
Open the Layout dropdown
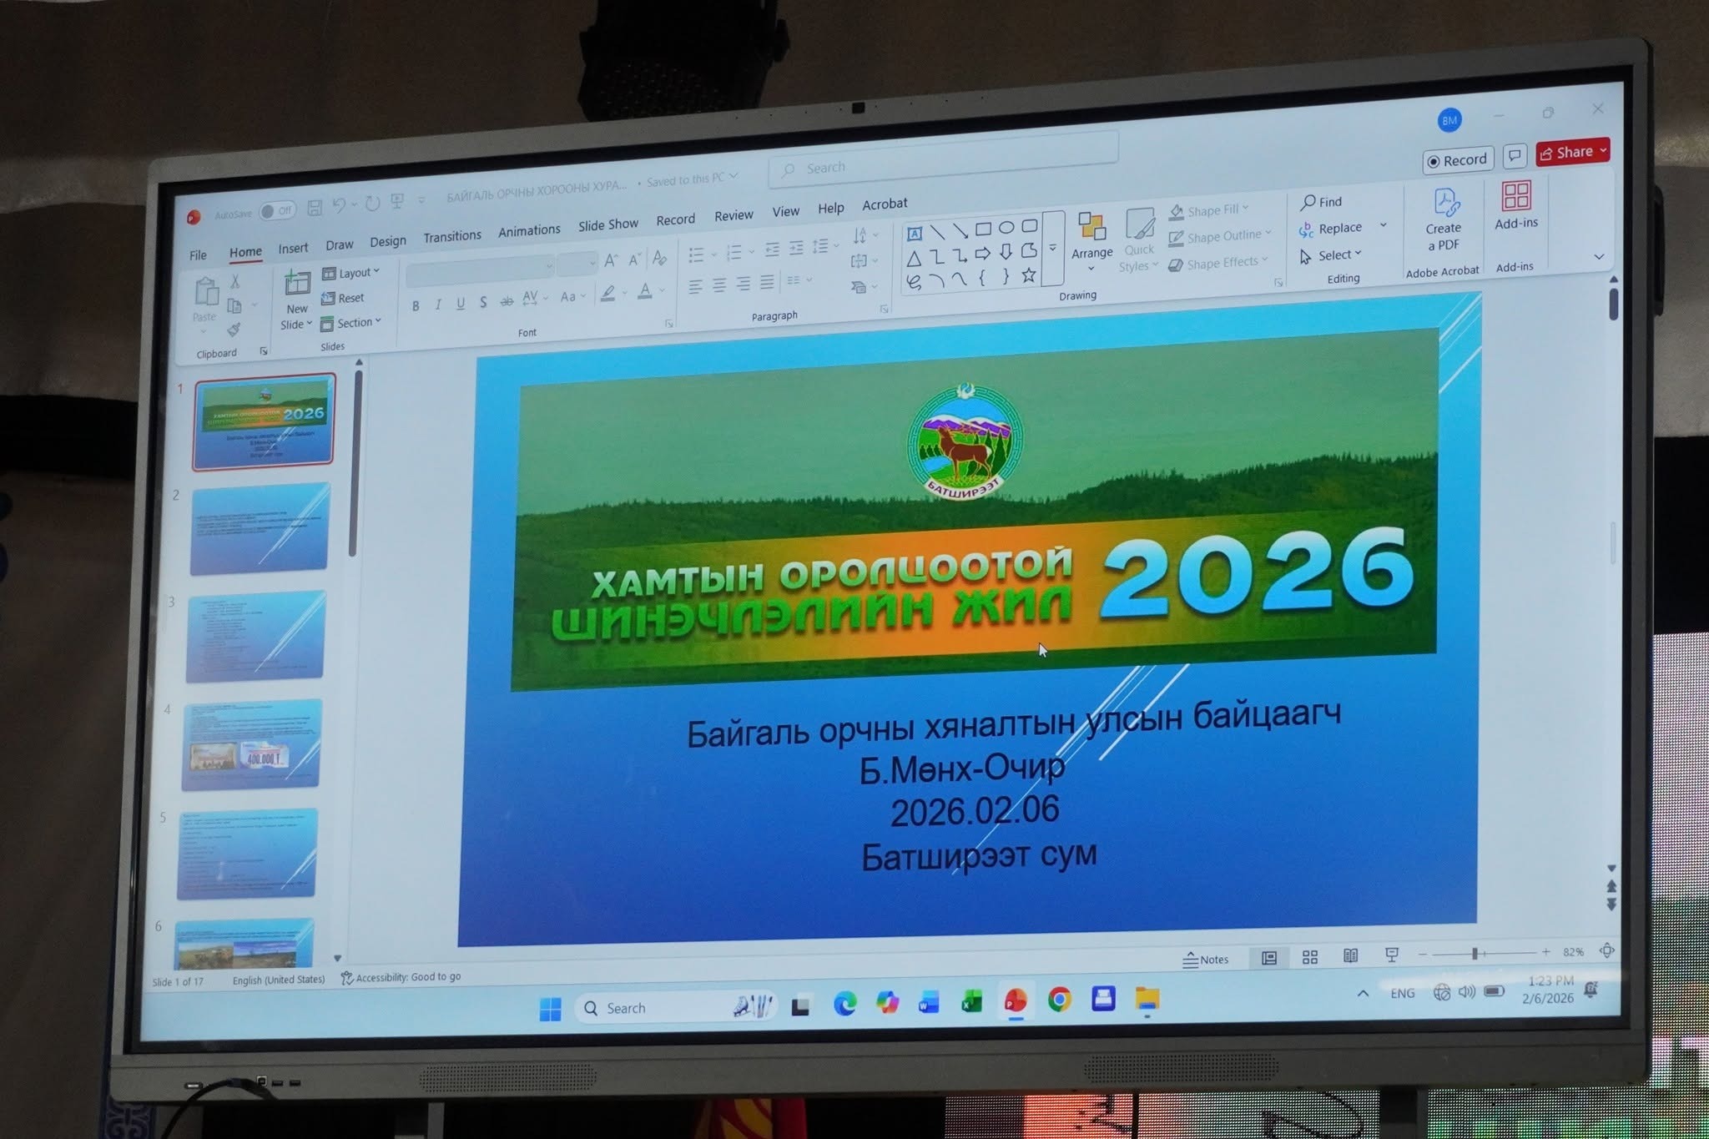350,273
